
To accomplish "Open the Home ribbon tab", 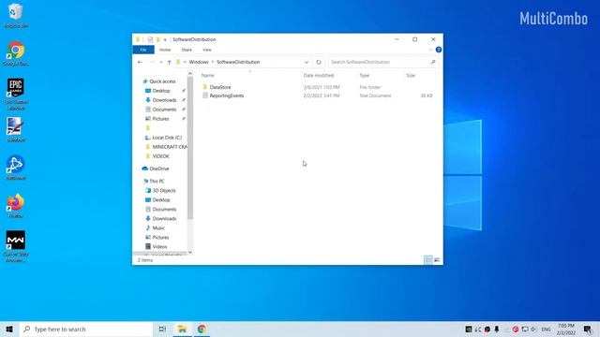I will coord(165,50).
